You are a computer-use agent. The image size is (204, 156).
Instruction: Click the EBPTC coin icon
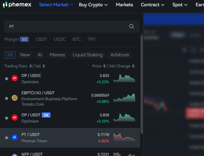point(15,98)
